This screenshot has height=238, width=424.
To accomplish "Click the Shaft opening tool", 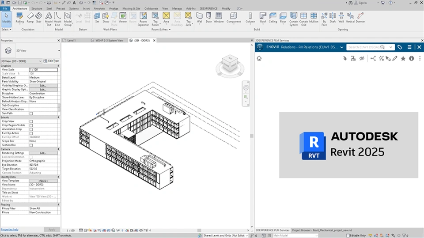I will (x=333, y=18).
